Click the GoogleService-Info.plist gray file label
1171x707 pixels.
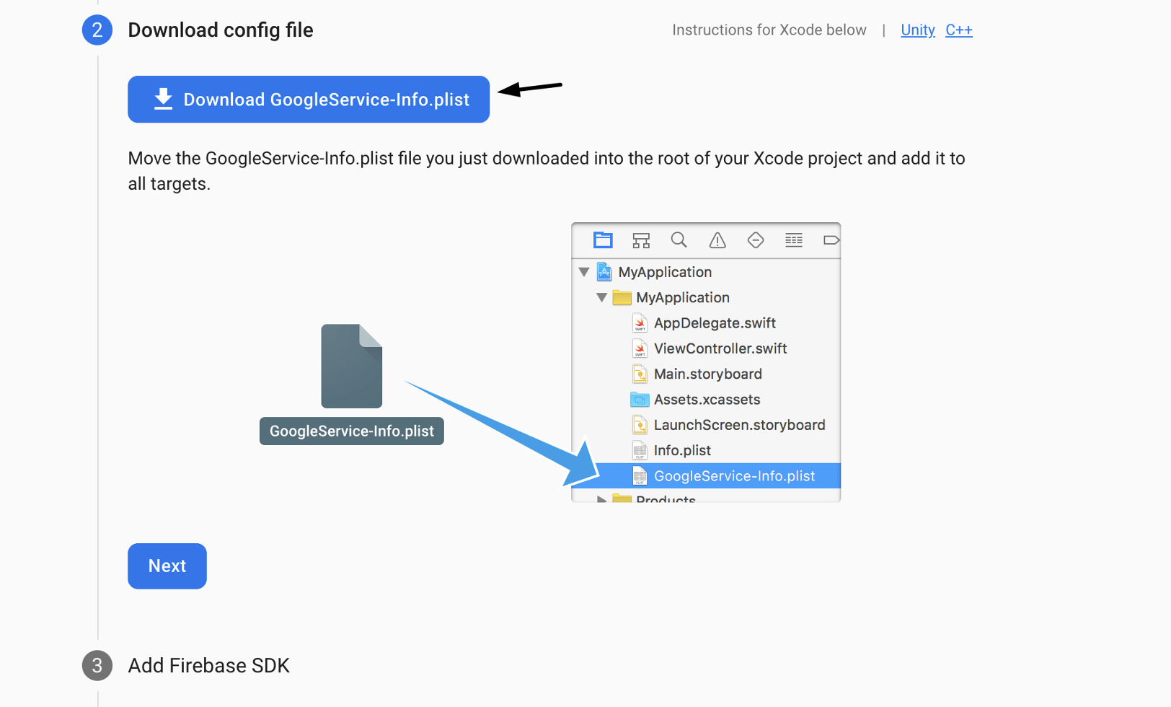click(x=352, y=431)
